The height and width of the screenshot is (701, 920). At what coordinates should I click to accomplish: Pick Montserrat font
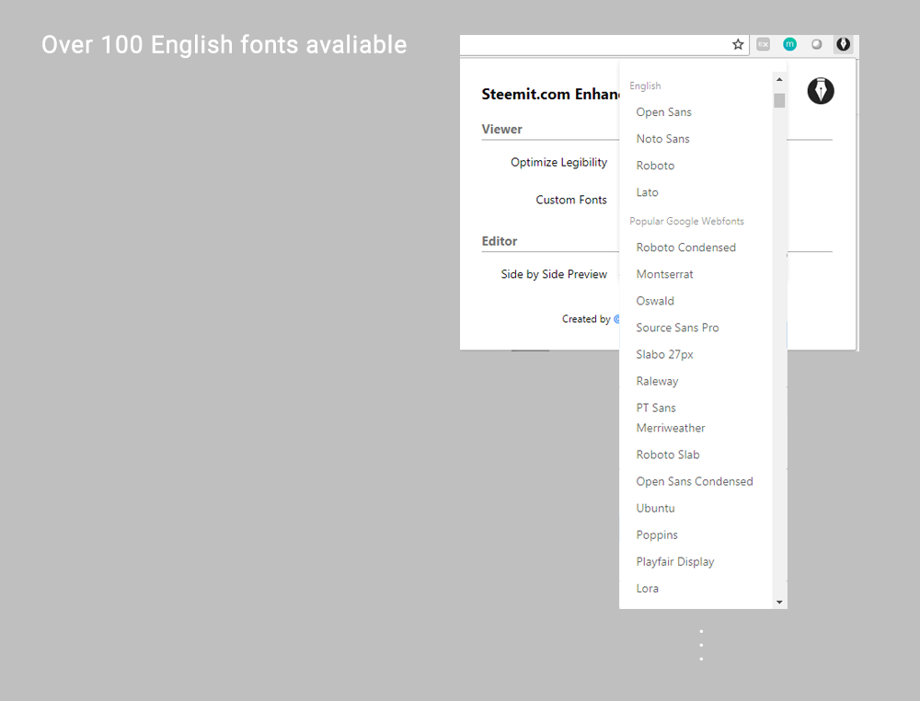[664, 274]
